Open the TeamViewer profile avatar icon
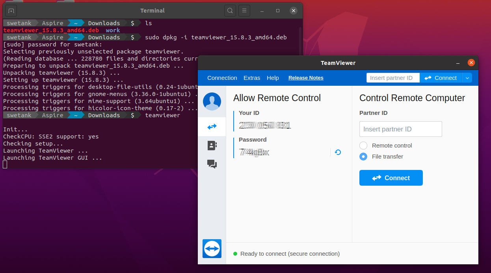This screenshot has height=273, width=491. pyautogui.click(x=212, y=101)
